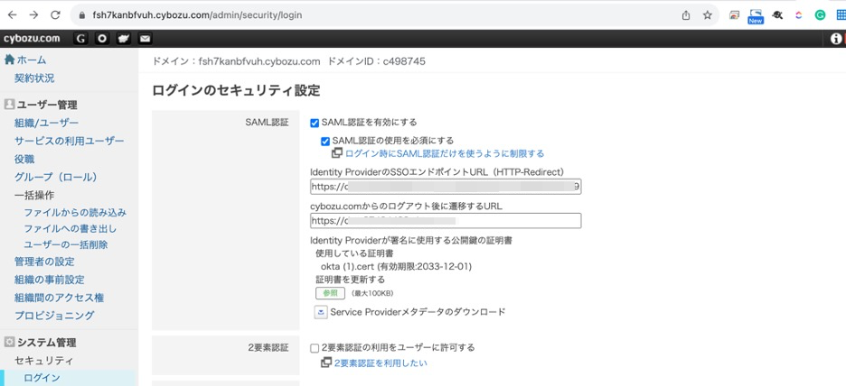The width and height of the screenshot is (846, 386).
Task: Select プロビジョニング in the sidebar menu
Action: tap(54, 316)
